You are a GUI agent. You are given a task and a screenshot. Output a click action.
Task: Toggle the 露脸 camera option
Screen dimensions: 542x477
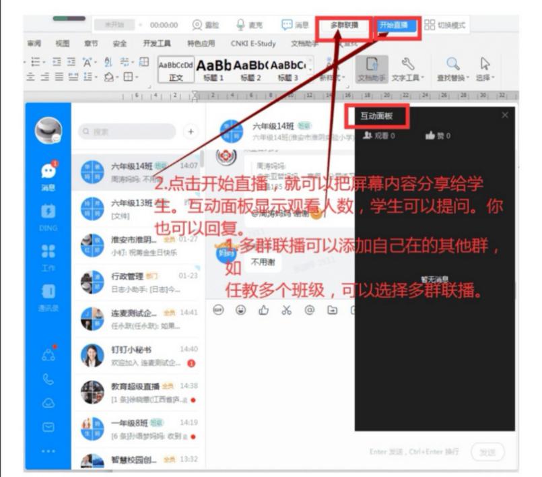click(x=199, y=26)
